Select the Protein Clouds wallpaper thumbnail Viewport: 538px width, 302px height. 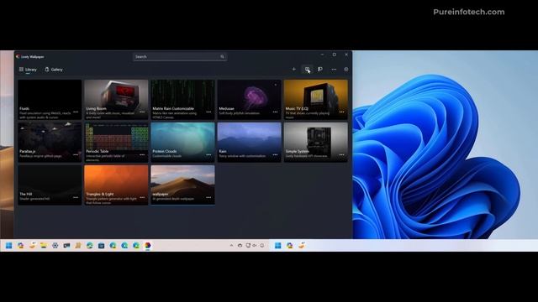[183, 143]
